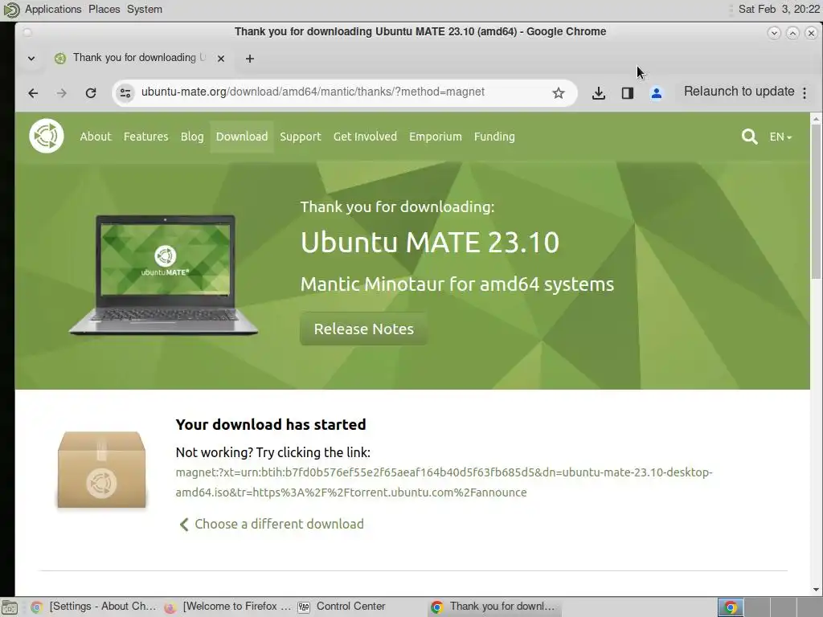
Task: Open the Blog section
Action: coord(192,137)
